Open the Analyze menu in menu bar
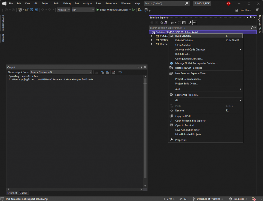Viewport: 263px width, 201px height. [x=87, y=4]
